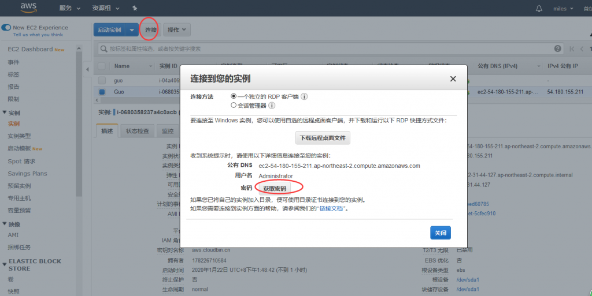Click the pin shortcut icon in top bar
The width and height of the screenshot is (592, 296).
[135, 9]
